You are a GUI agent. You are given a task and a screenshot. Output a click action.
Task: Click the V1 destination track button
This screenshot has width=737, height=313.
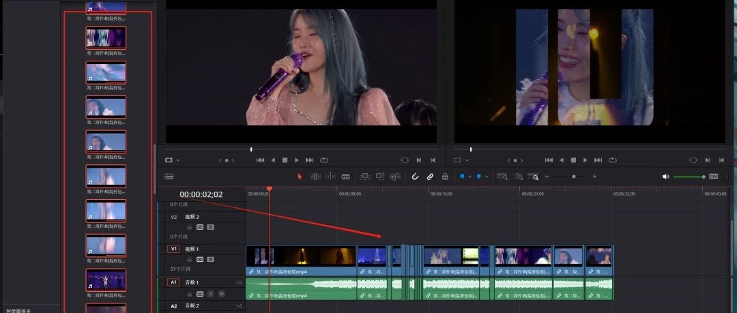(174, 249)
